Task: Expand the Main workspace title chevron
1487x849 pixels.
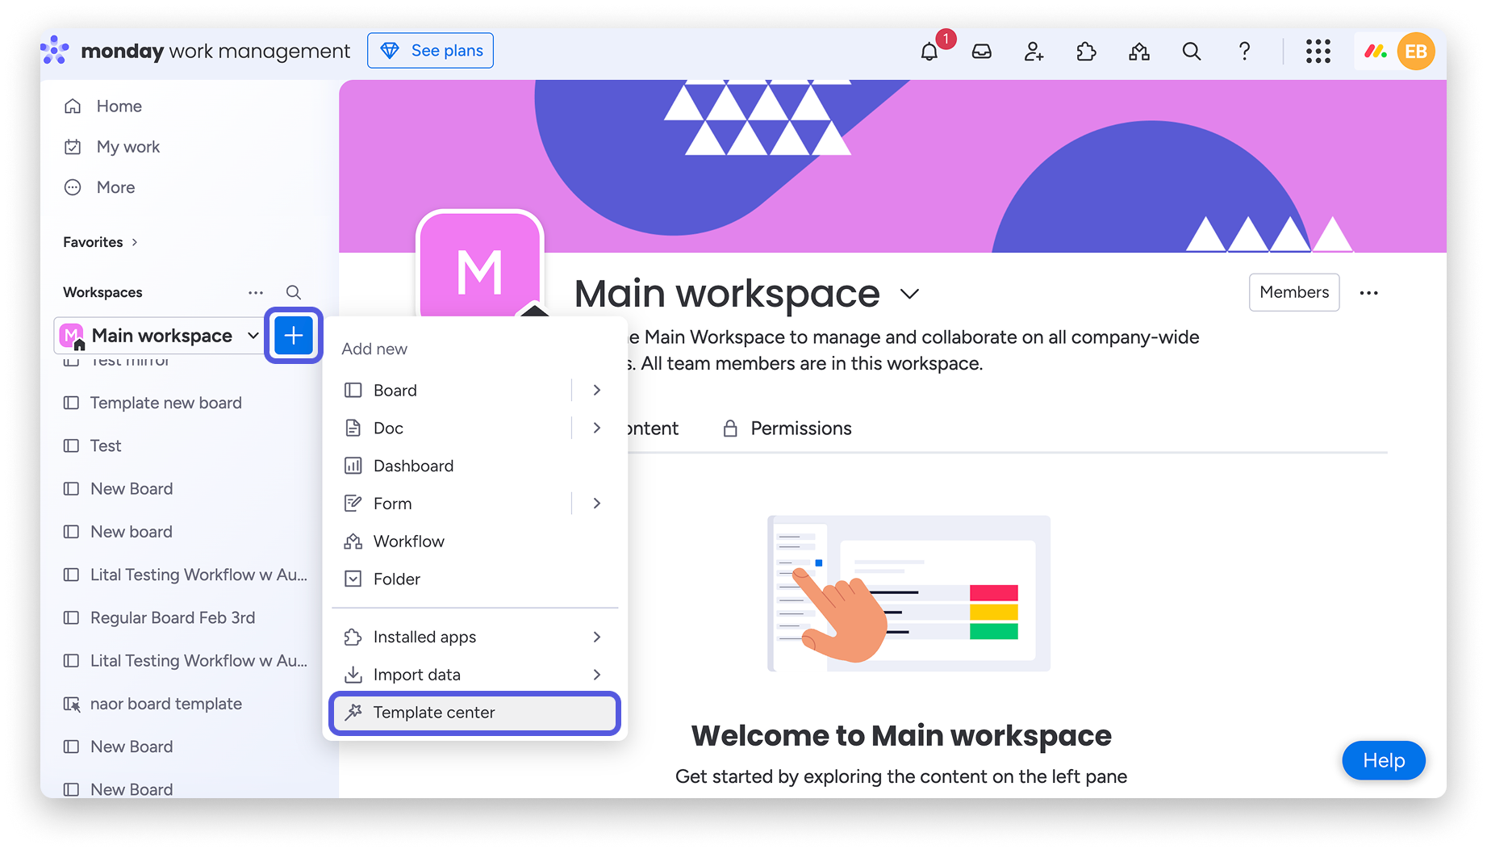Action: coord(909,294)
